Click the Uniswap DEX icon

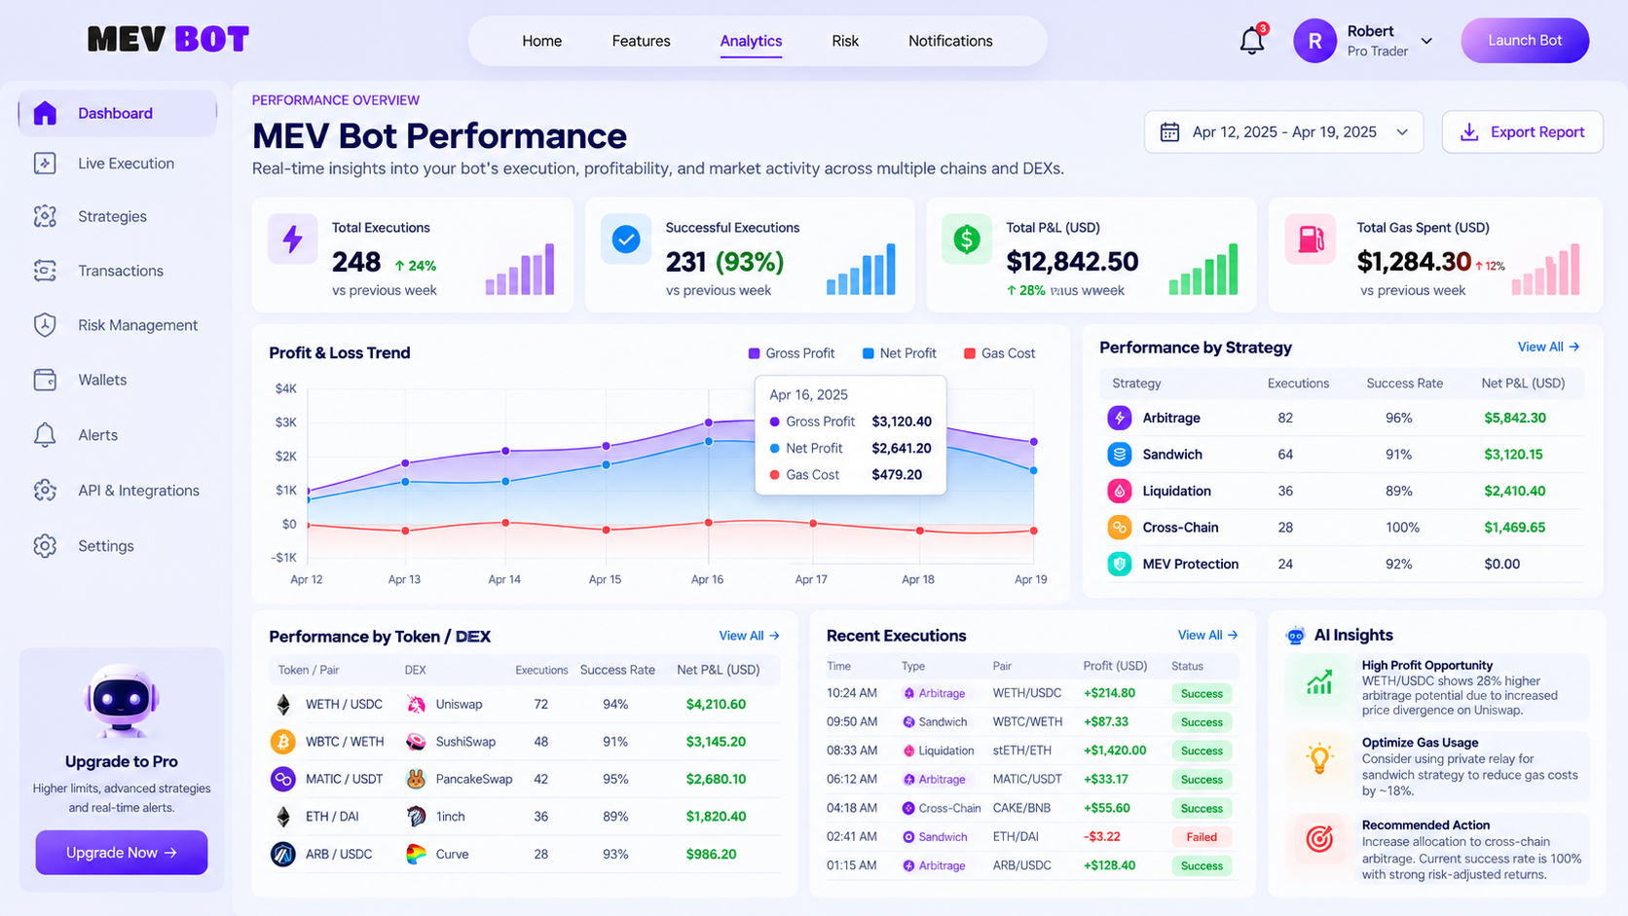(x=416, y=705)
